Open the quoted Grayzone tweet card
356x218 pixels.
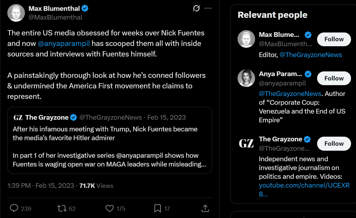[110, 140]
